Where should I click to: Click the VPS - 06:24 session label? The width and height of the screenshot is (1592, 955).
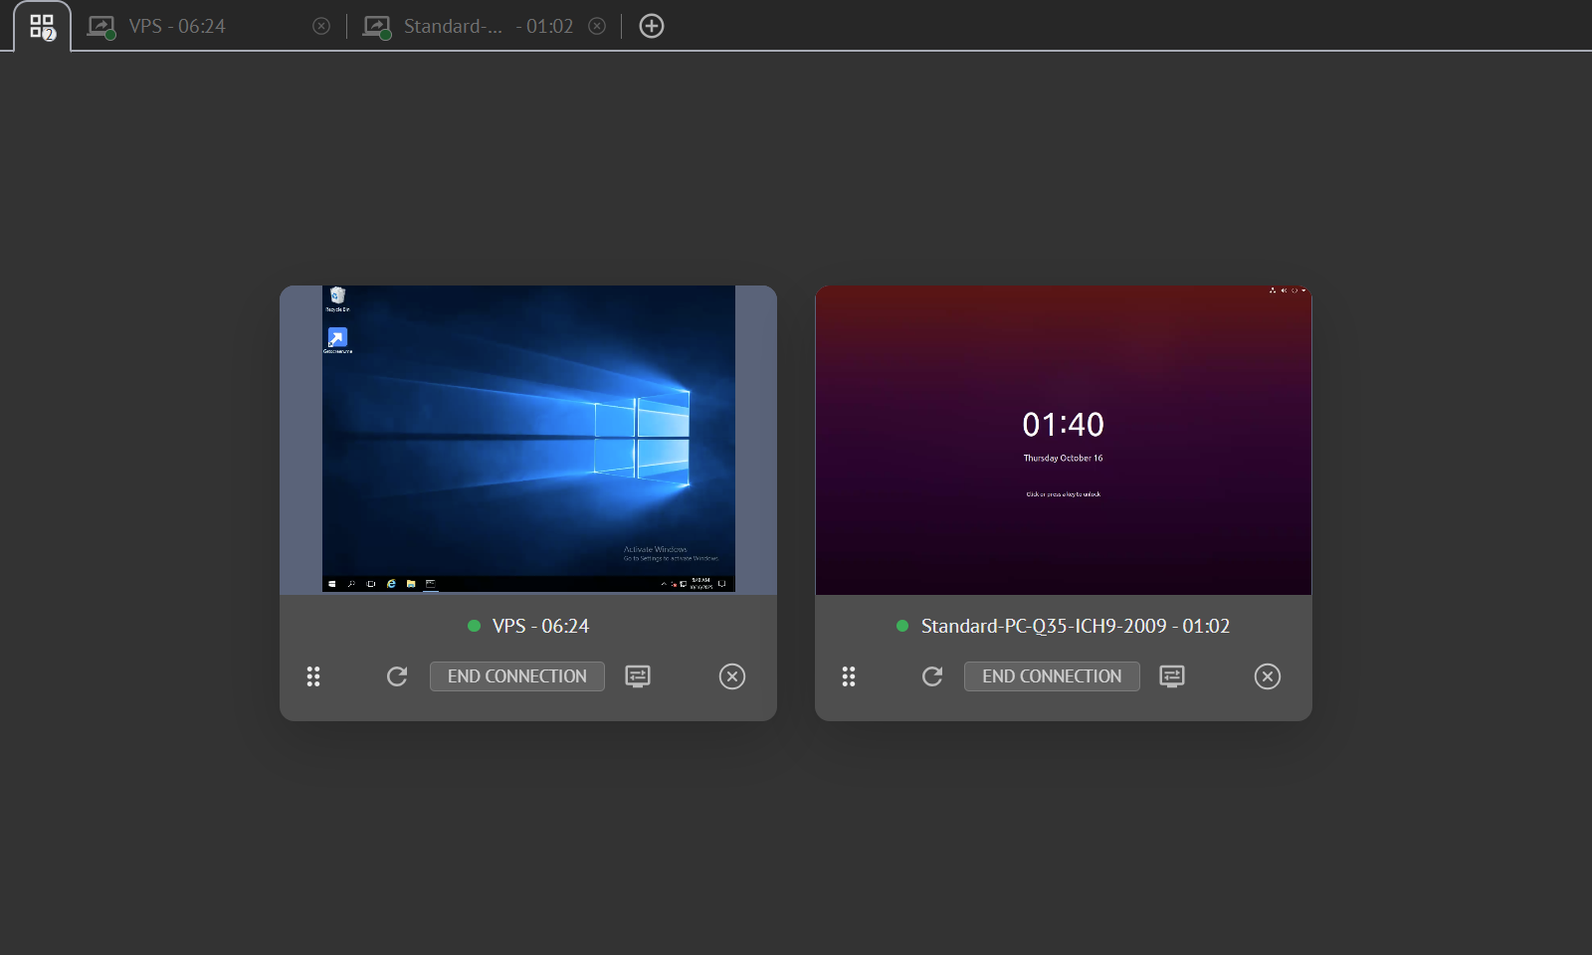tap(540, 626)
